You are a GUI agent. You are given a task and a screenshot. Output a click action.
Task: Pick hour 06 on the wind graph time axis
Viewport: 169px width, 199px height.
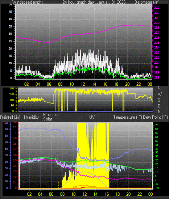tap(49, 84)
